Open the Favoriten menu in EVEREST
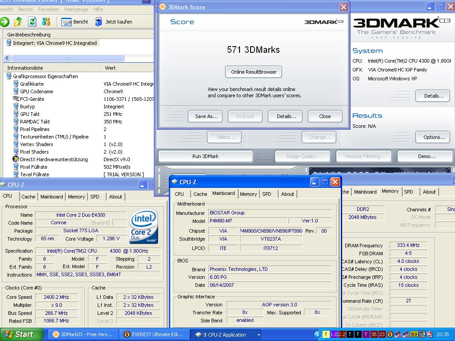The image size is (455, 341). (x=48, y=9)
